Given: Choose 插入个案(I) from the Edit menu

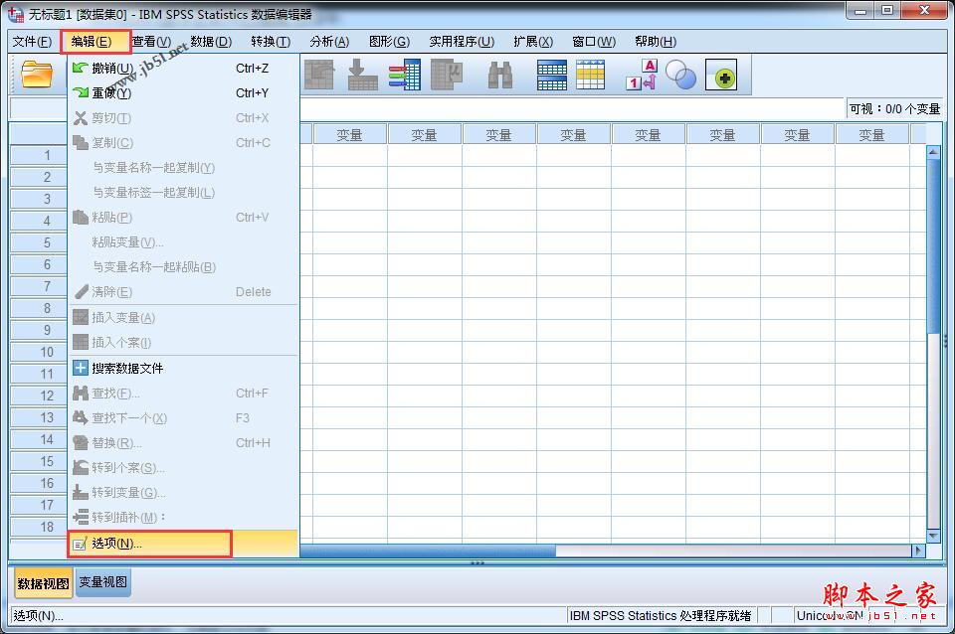Looking at the screenshot, I should pos(183,343).
